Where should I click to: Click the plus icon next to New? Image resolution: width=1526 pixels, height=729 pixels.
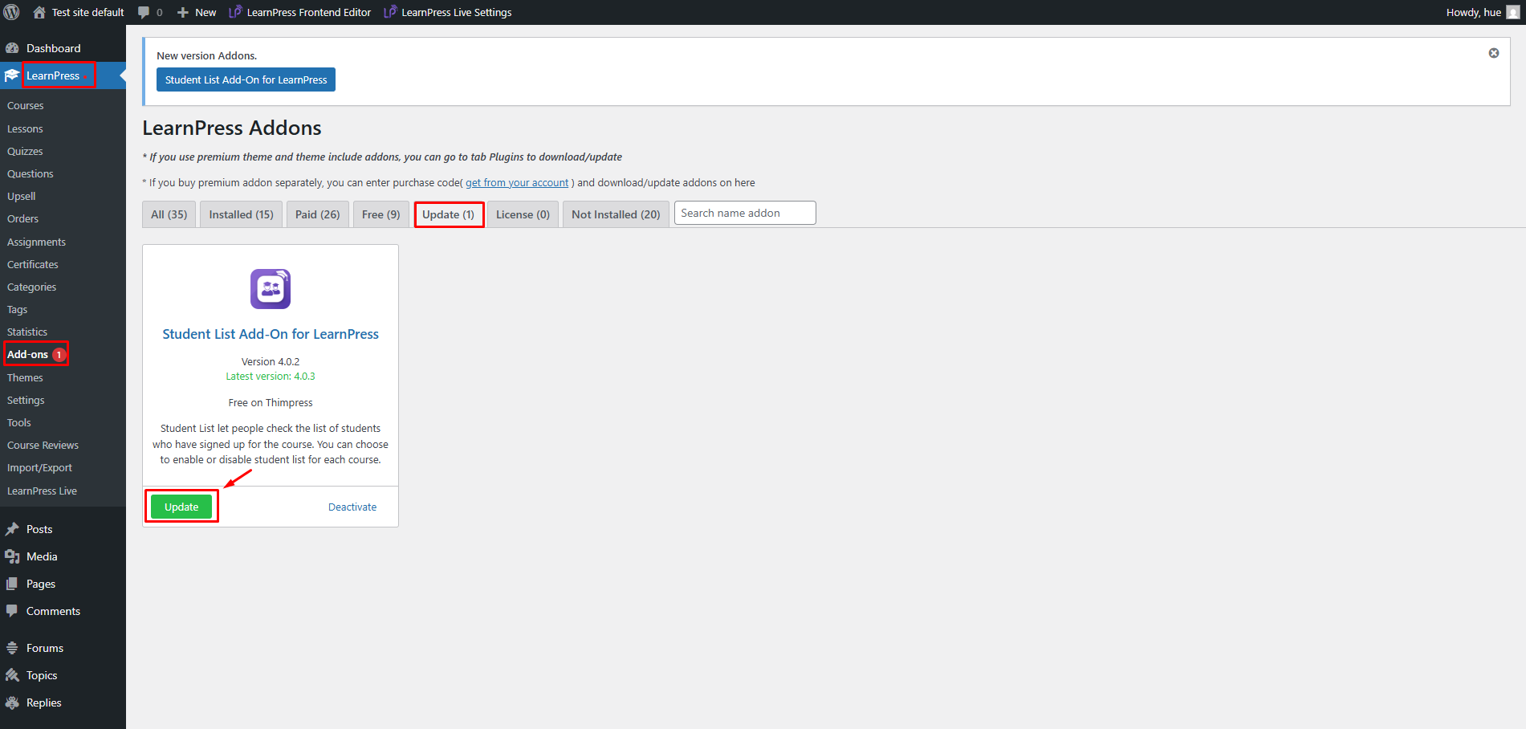[183, 12]
